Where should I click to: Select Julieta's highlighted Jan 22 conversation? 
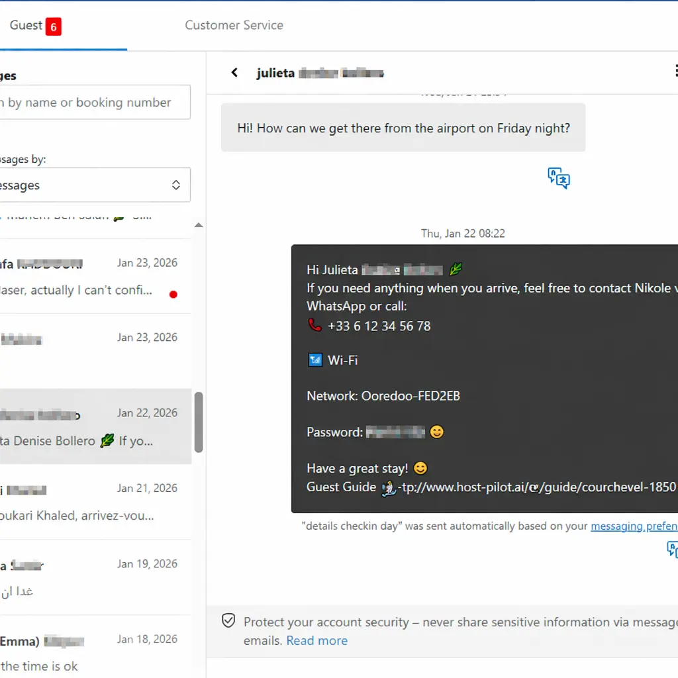93,426
